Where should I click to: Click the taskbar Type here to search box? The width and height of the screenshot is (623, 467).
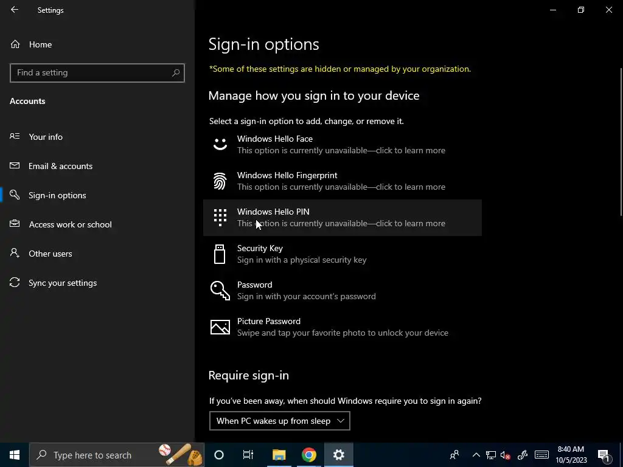click(x=117, y=455)
